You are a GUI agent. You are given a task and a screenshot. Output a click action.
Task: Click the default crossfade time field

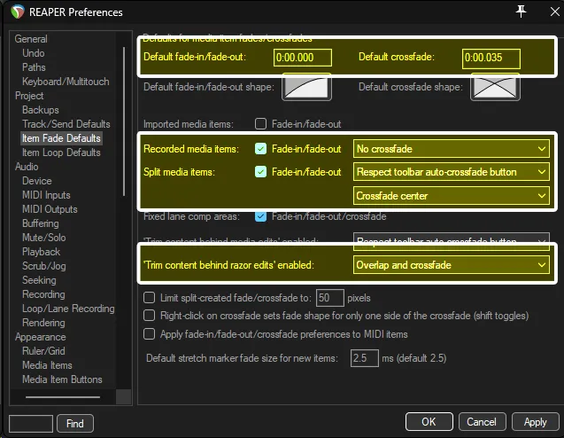point(491,58)
